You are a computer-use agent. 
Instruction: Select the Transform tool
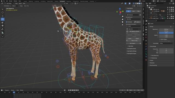coord(2,26)
